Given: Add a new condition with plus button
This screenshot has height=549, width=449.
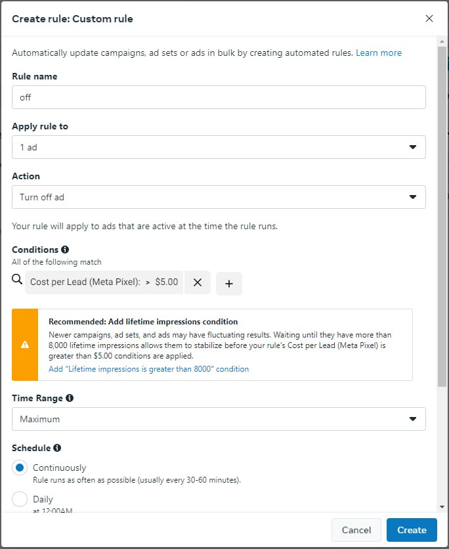Looking at the screenshot, I should pyautogui.click(x=229, y=284).
